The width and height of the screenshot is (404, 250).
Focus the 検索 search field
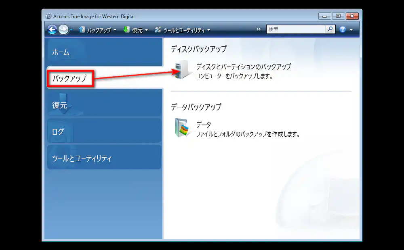pyautogui.click(x=296, y=29)
